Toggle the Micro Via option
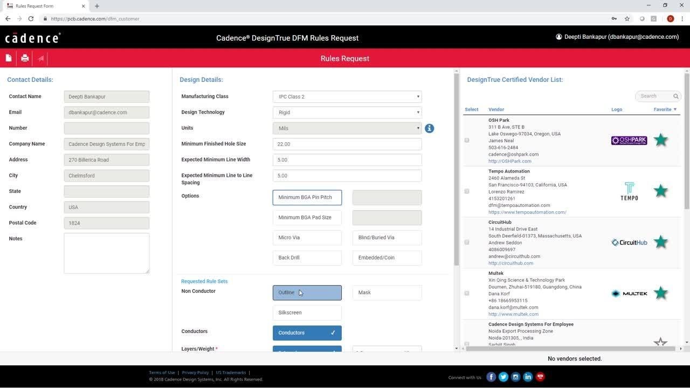The height and width of the screenshot is (388, 690). 307,238
